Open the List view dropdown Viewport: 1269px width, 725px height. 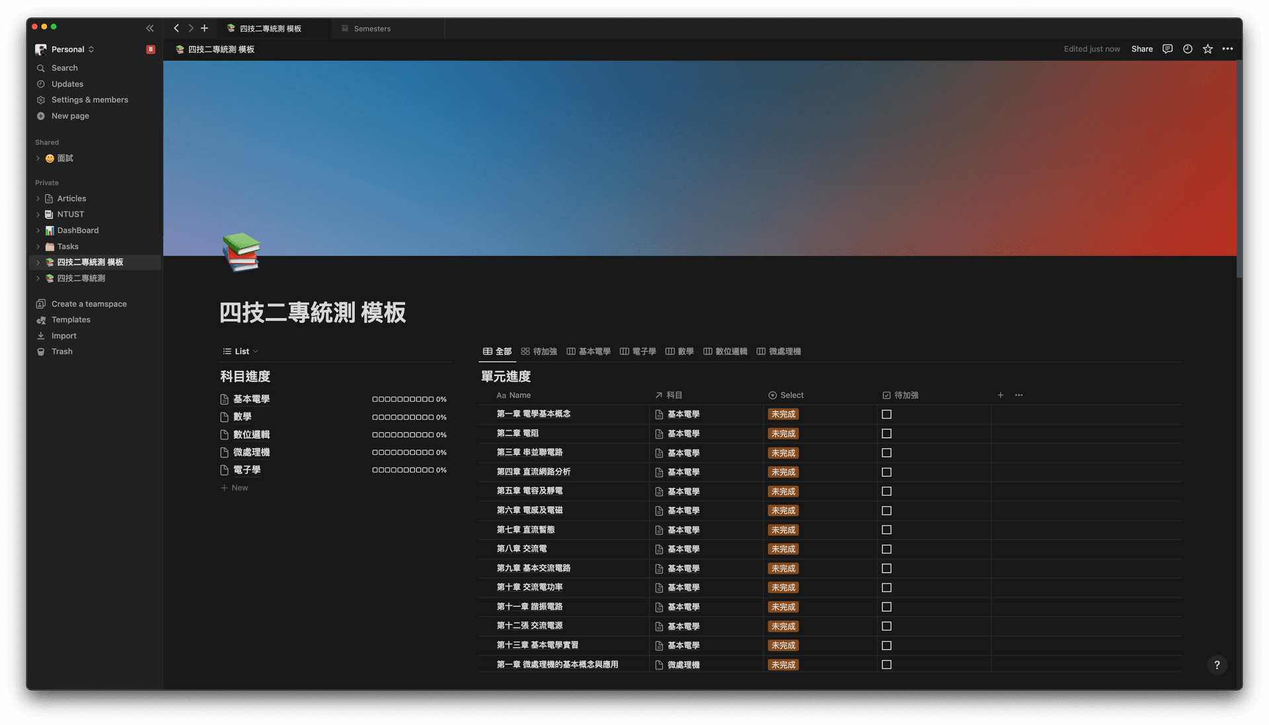click(x=241, y=352)
